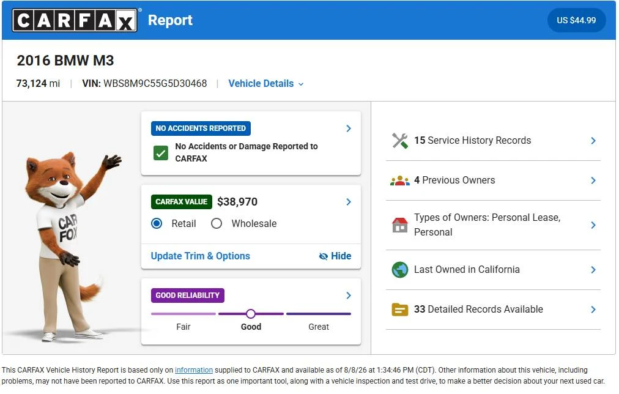Click the NO ACCIDENTS REPORTED badge
This screenshot has height=394, width=619.
tap(201, 128)
